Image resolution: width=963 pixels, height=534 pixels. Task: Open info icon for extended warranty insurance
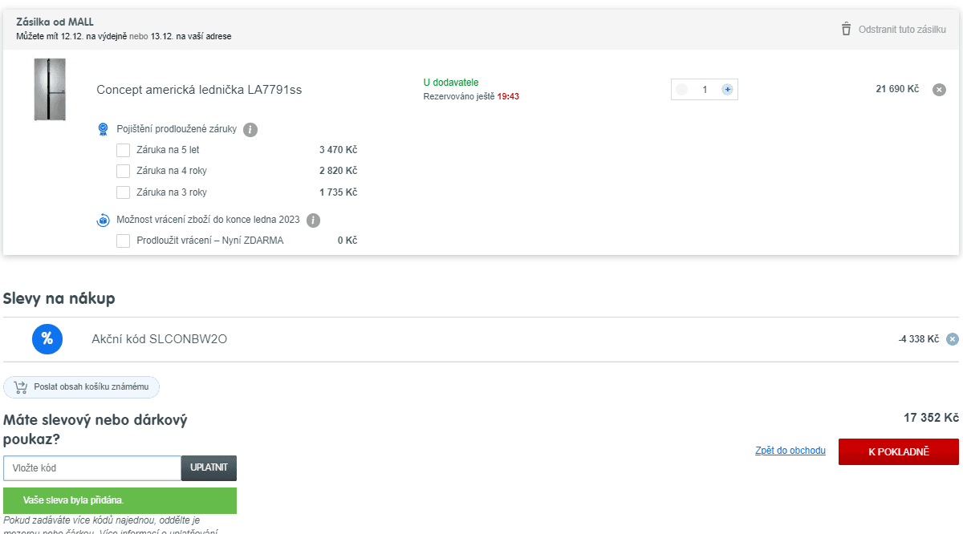pos(250,129)
